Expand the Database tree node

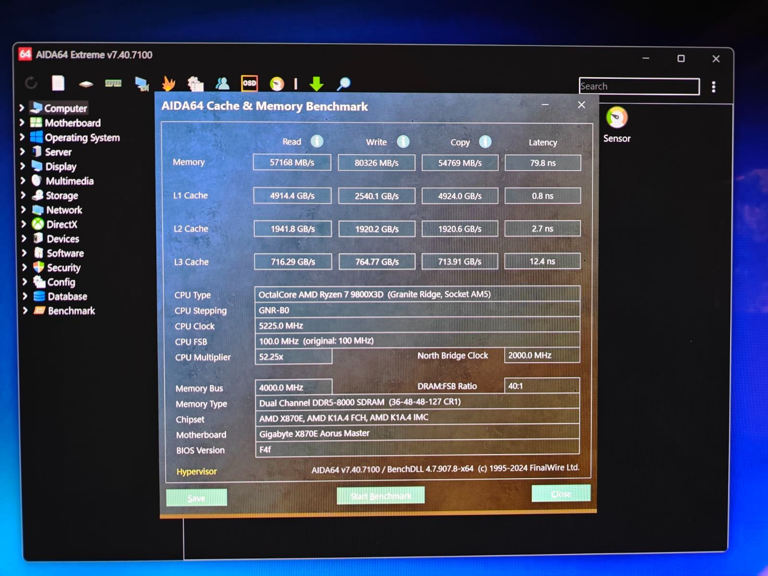(x=25, y=296)
